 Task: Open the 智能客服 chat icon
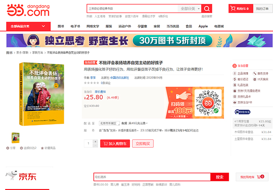pos(242,112)
